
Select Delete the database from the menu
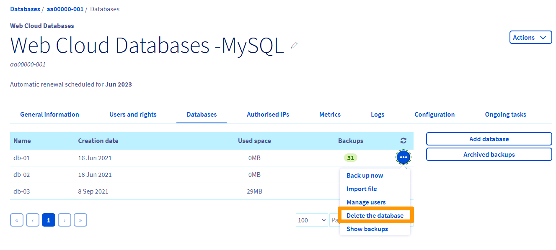375,215
